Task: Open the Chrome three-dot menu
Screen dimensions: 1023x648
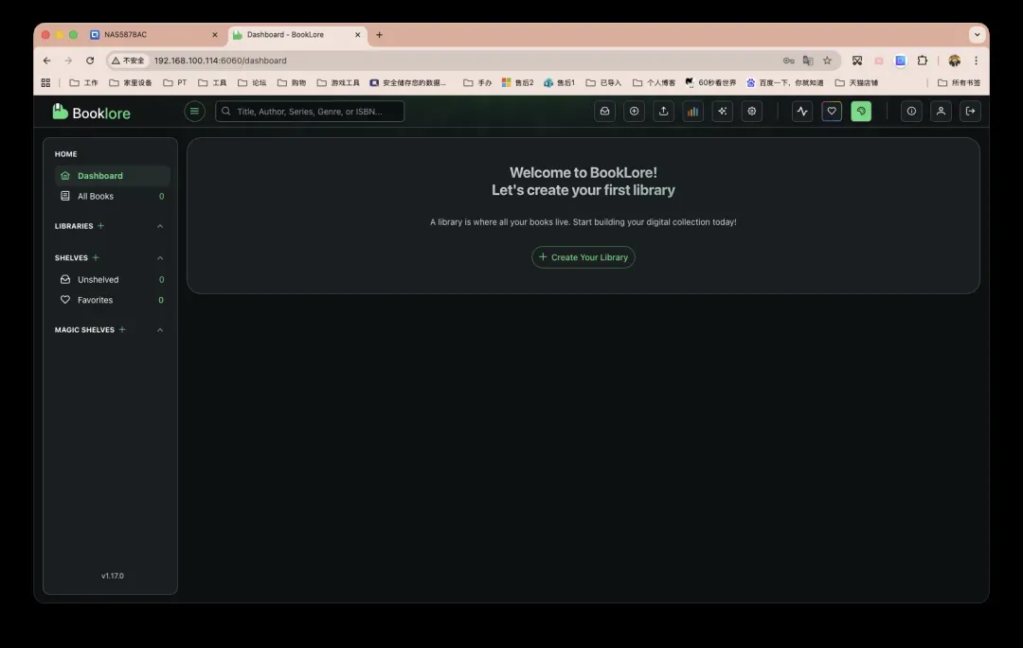Action: coord(976,61)
